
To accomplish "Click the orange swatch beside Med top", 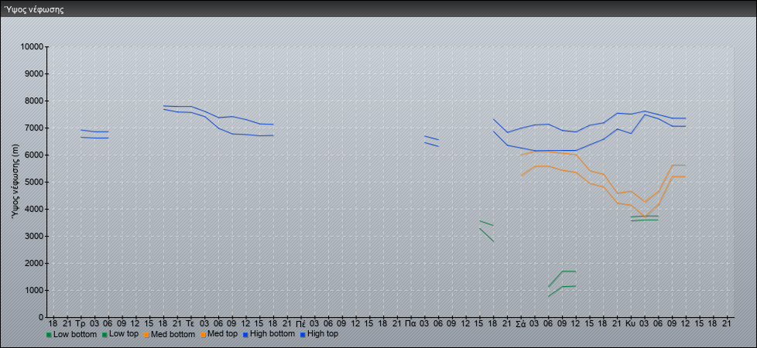I will point(204,335).
